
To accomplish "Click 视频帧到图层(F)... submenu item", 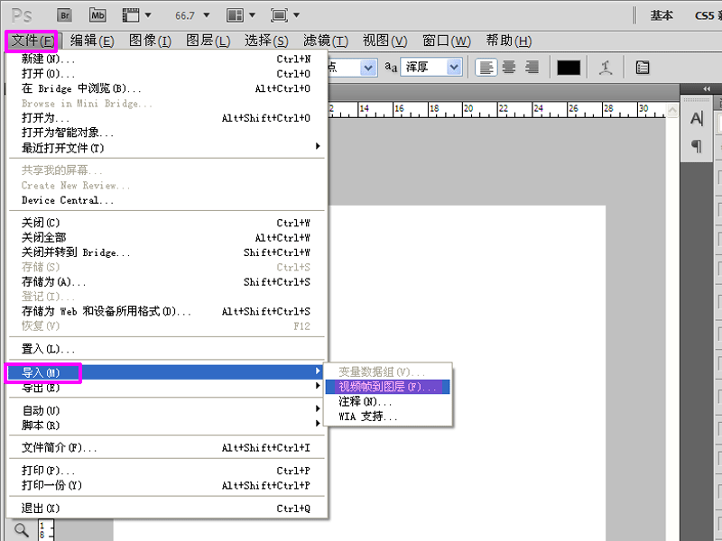I will coord(387,387).
